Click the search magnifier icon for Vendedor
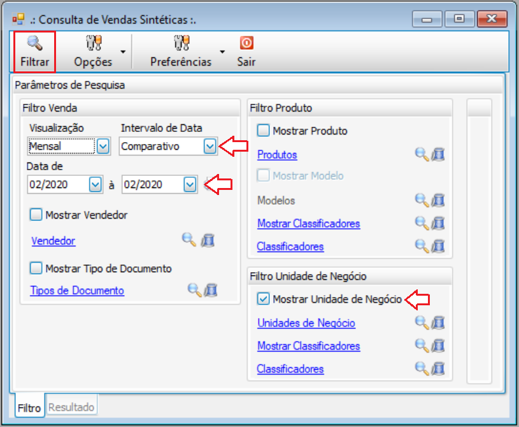The width and height of the screenshot is (519, 427). (189, 240)
